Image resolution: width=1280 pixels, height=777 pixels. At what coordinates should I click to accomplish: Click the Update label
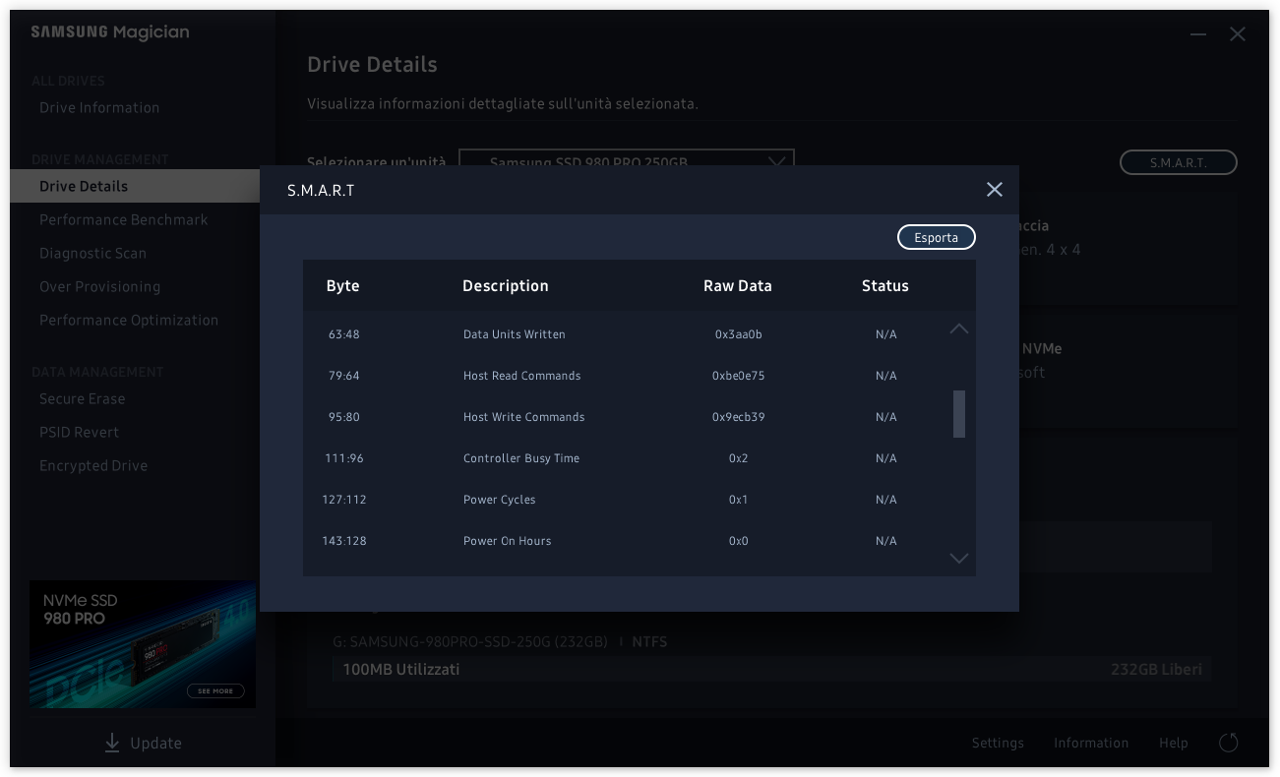(155, 744)
